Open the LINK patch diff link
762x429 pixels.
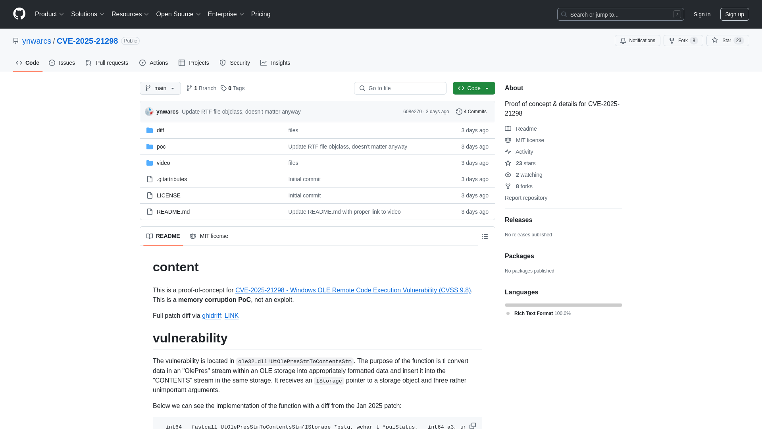231,315
